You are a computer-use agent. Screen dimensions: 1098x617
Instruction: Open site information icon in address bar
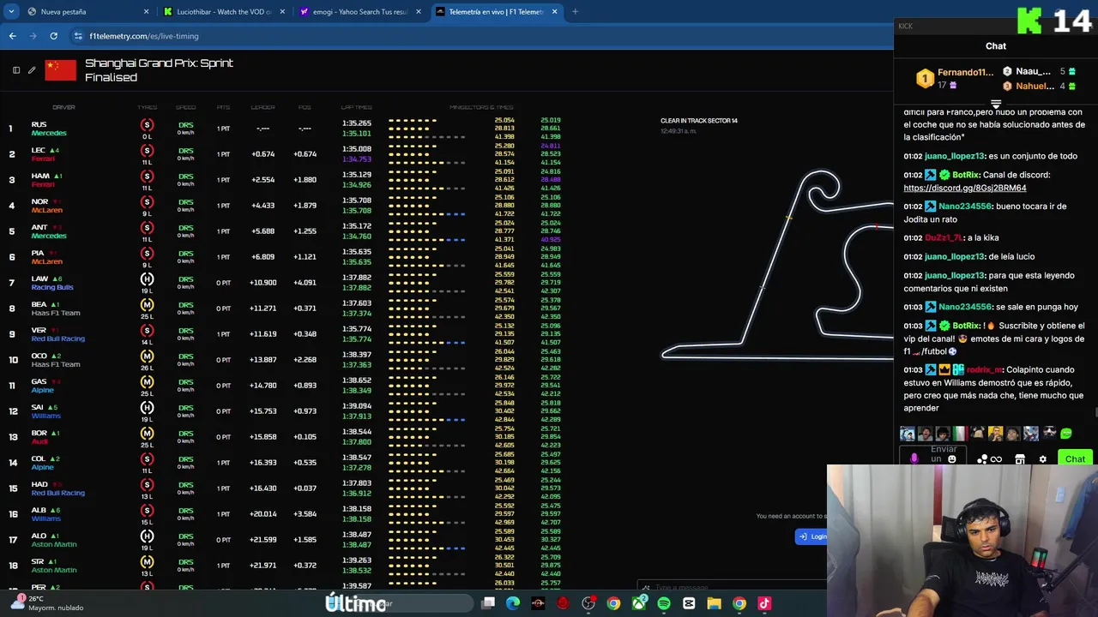[78, 36]
